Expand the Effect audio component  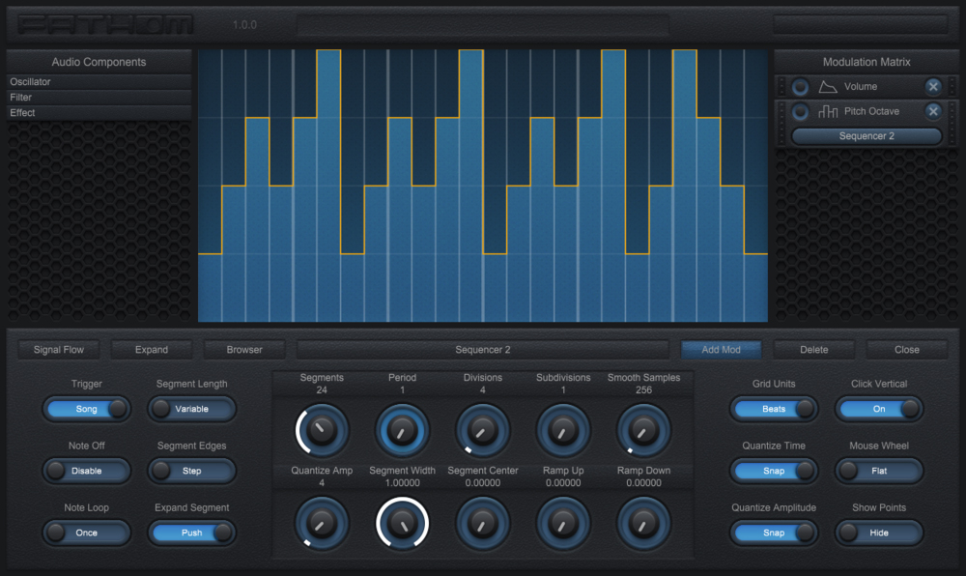pyautogui.click(x=99, y=113)
